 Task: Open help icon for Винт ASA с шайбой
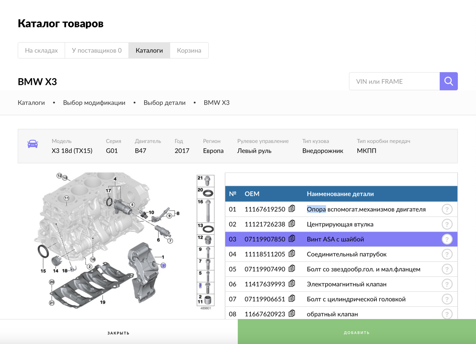(x=447, y=239)
